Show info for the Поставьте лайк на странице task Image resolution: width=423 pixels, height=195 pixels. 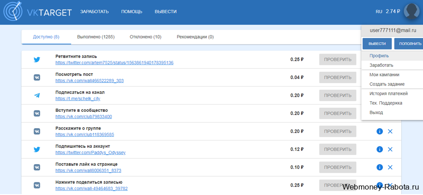(x=380, y=167)
